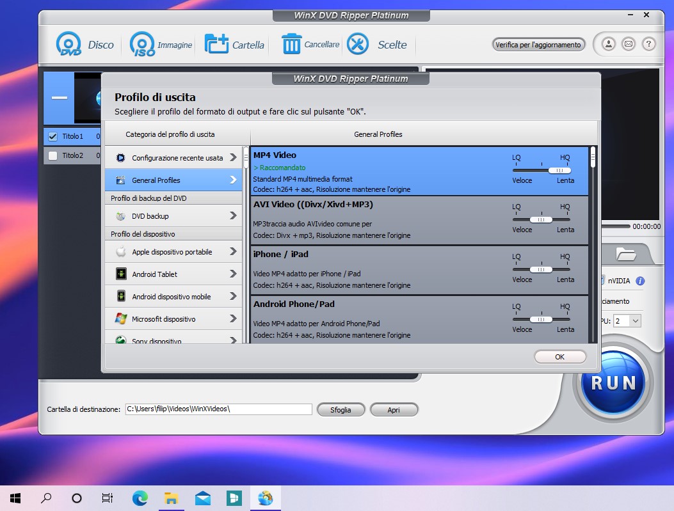Image resolution: width=674 pixels, height=511 pixels.
Task: Adjust Android Phone/Pad quality slider handle
Action: point(541,320)
